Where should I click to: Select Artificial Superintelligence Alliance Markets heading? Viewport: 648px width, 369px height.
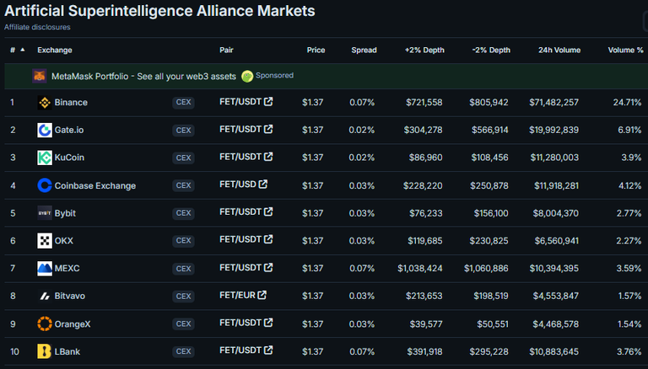[x=159, y=11]
